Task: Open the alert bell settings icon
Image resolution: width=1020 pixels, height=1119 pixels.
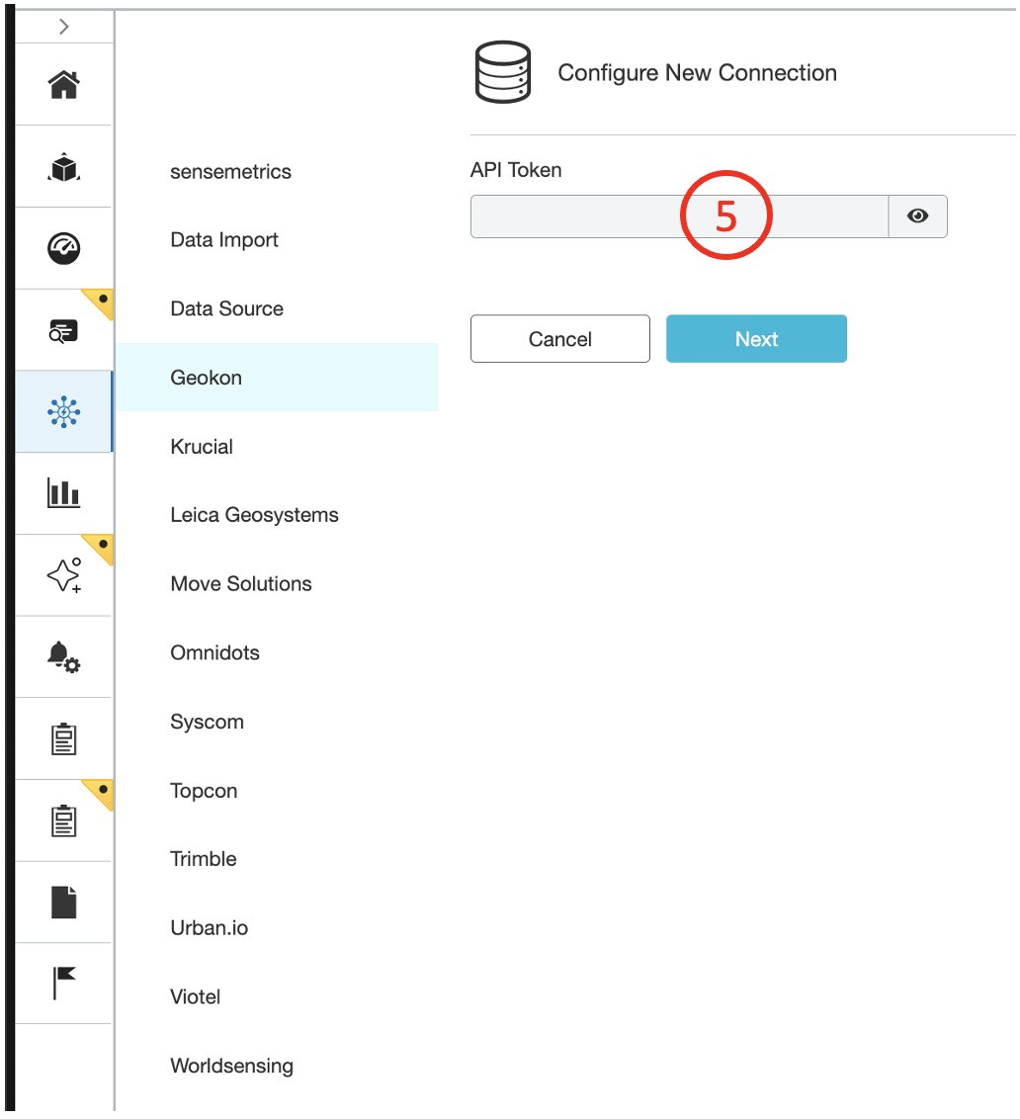Action: 64,656
